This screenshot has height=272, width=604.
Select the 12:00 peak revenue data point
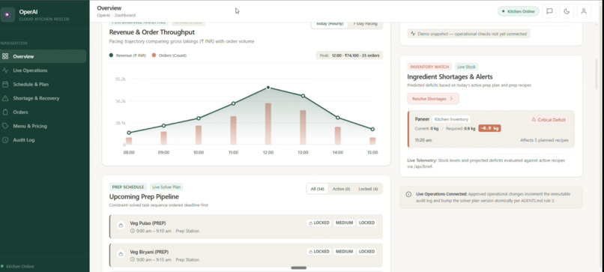click(268, 88)
